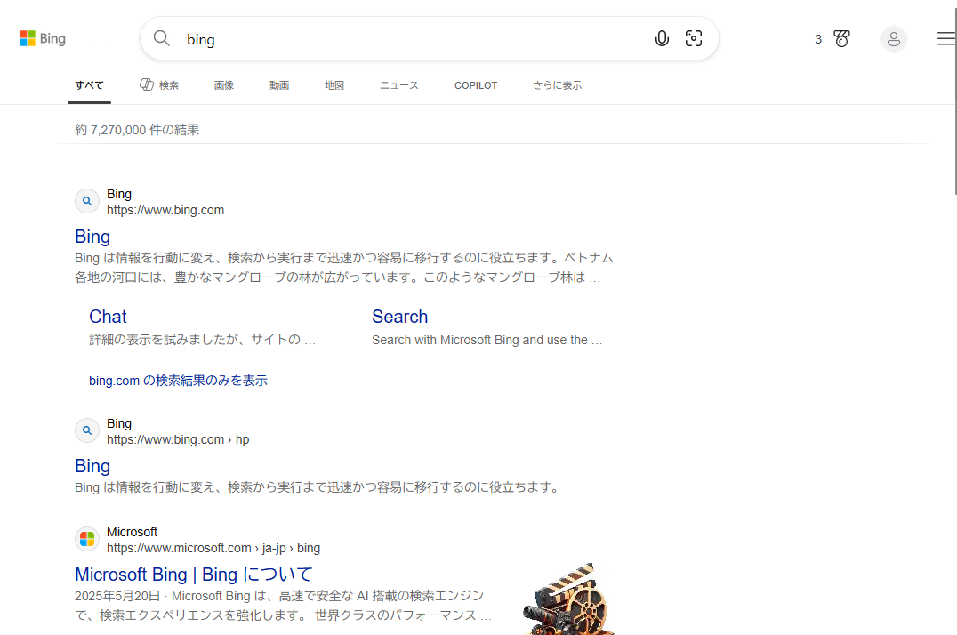Screen dimensions: 957x635
Task: Open visual search camera icon
Action: (x=694, y=38)
